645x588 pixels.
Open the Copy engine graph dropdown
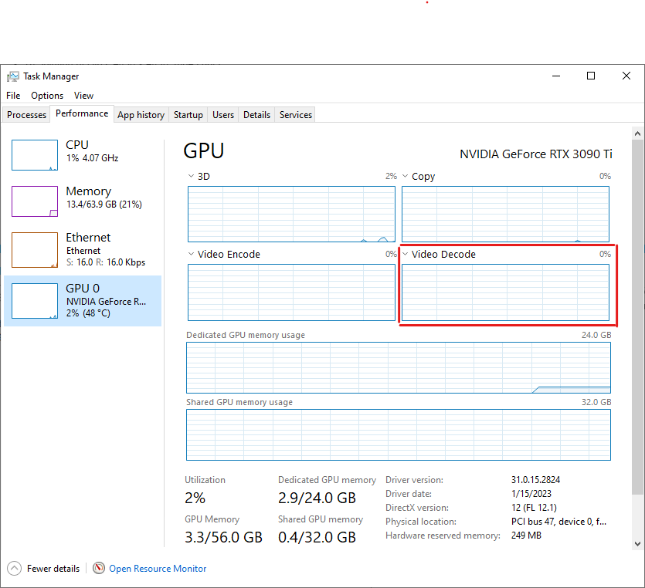point(406,176)
